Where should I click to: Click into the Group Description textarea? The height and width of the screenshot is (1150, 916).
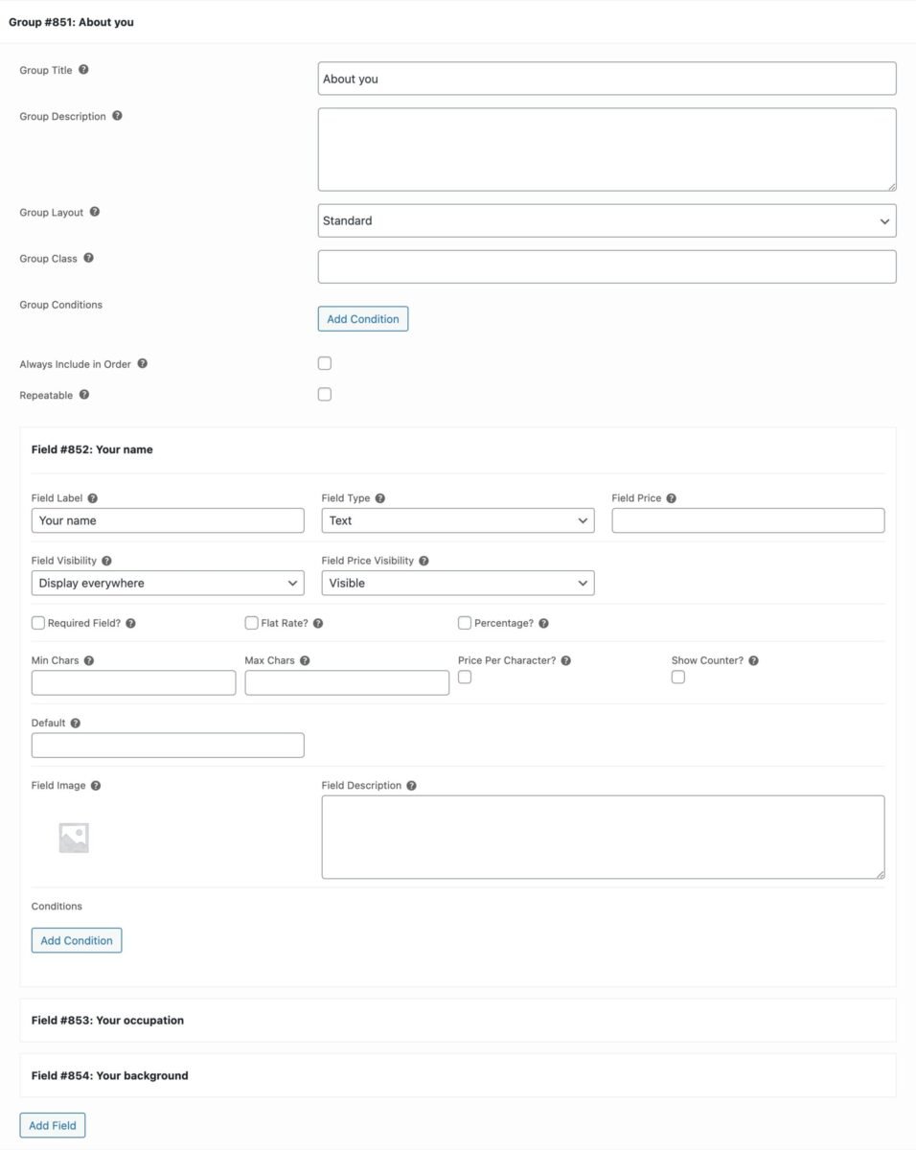point(607,149)
